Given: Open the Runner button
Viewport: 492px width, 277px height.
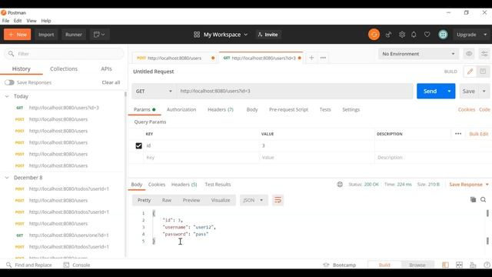Looking at the screenshot, I should pos(74,35).
